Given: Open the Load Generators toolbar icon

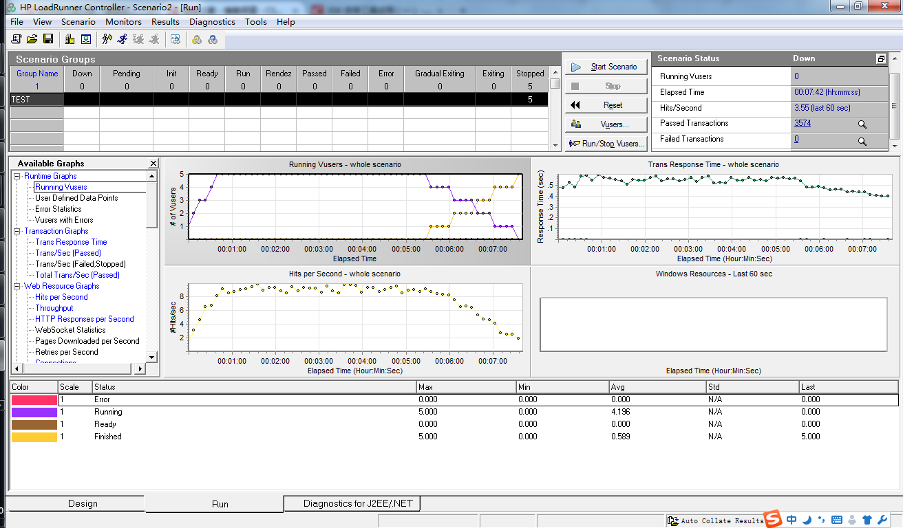Looking at the screenshot, I should (x=70, y=39).
